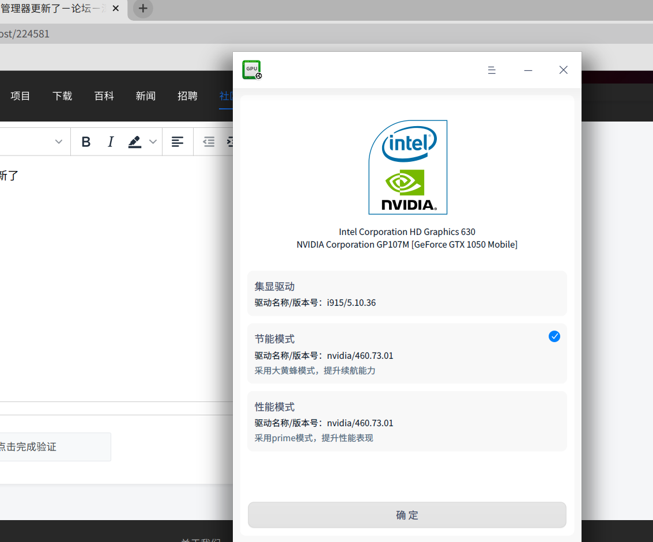The width and height of the screenshot is (653, 542).
Task: Open a new browser tab
Action: pos(143,9)
